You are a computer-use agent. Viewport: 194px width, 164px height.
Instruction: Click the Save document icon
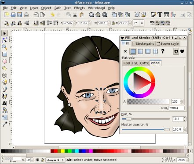[x=20, y=15]
